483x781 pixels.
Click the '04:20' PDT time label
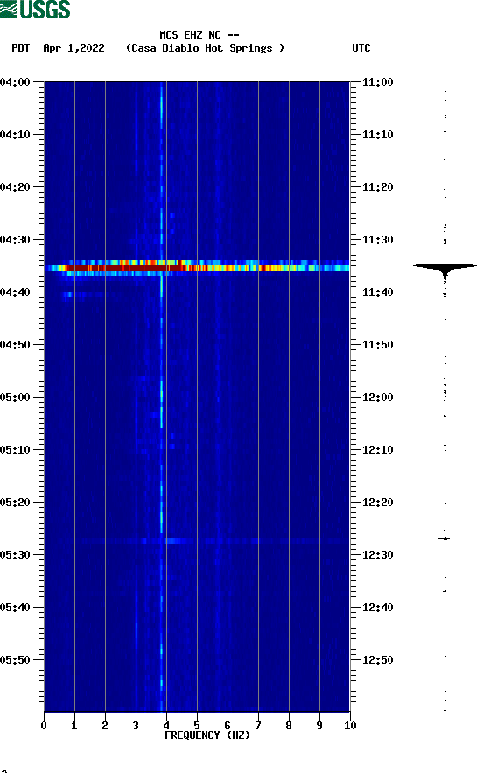[x=16, y=187]
